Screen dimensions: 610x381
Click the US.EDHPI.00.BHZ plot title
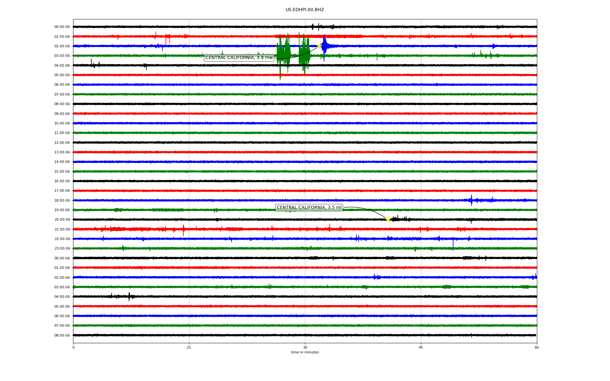click(305, 10)
